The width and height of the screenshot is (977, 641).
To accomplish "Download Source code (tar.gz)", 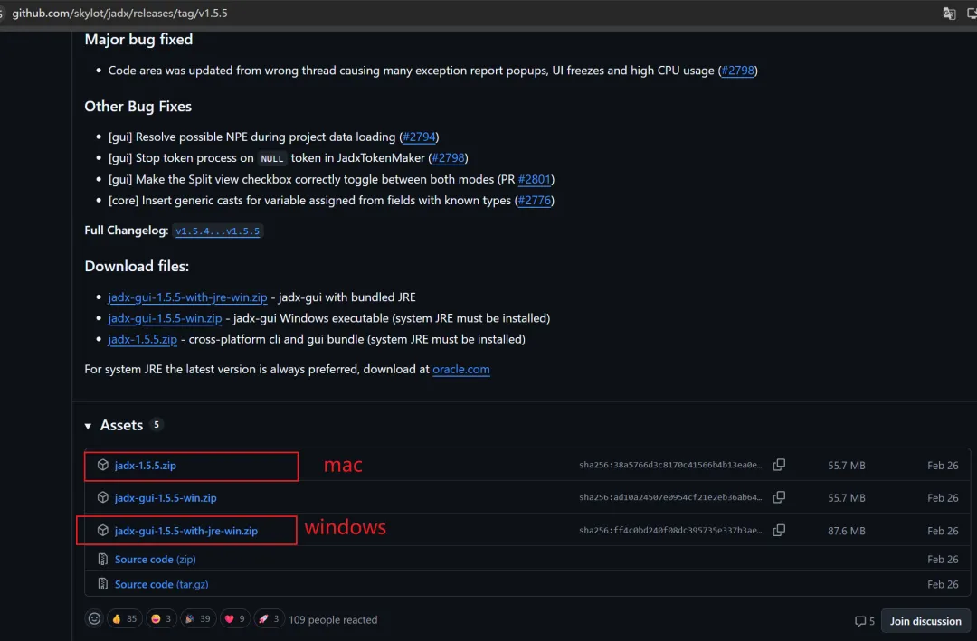I will click(x=161, y=584).
